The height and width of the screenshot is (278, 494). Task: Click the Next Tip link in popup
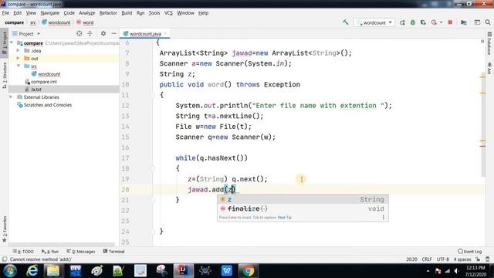(285, 218)
